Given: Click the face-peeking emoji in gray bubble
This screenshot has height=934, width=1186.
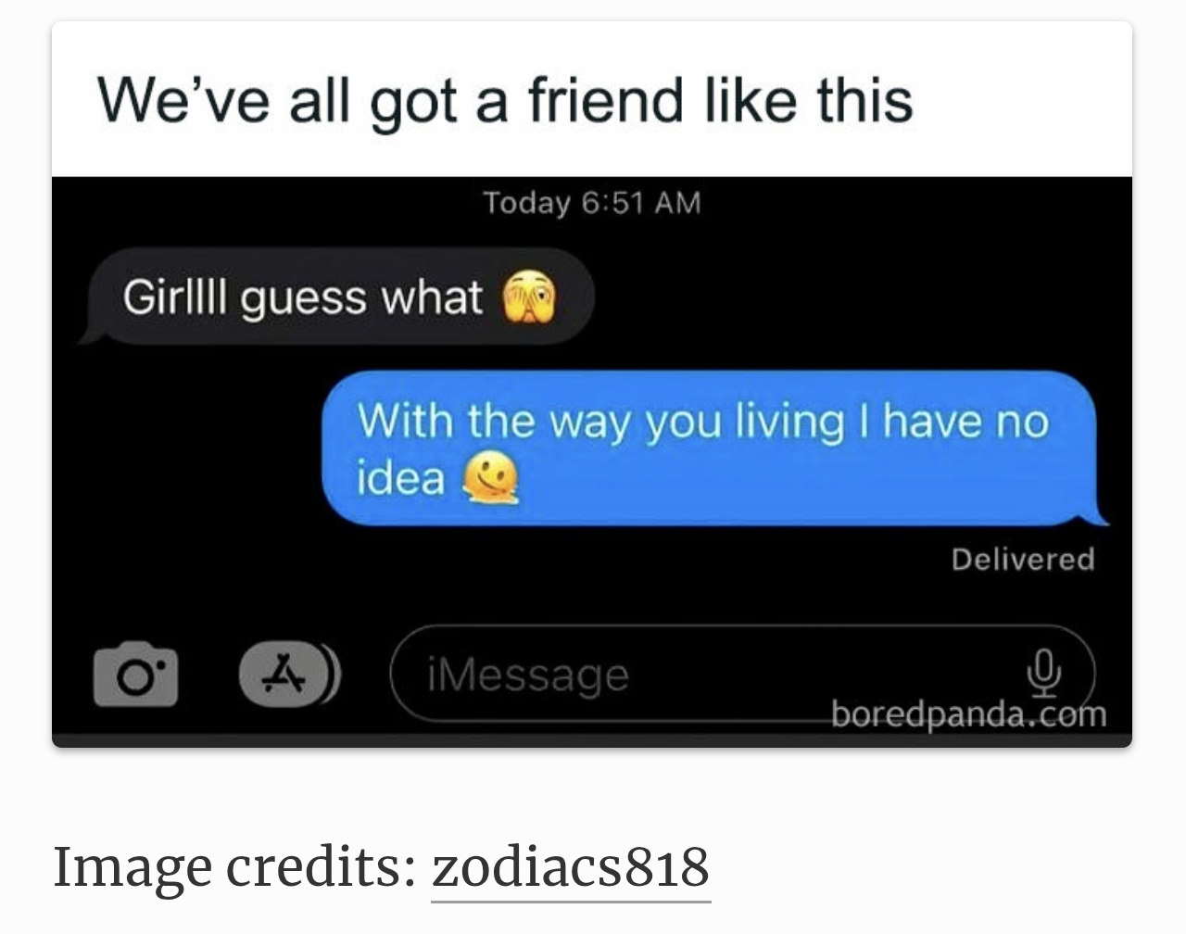Looking at the screenshot, I should 529,297.
